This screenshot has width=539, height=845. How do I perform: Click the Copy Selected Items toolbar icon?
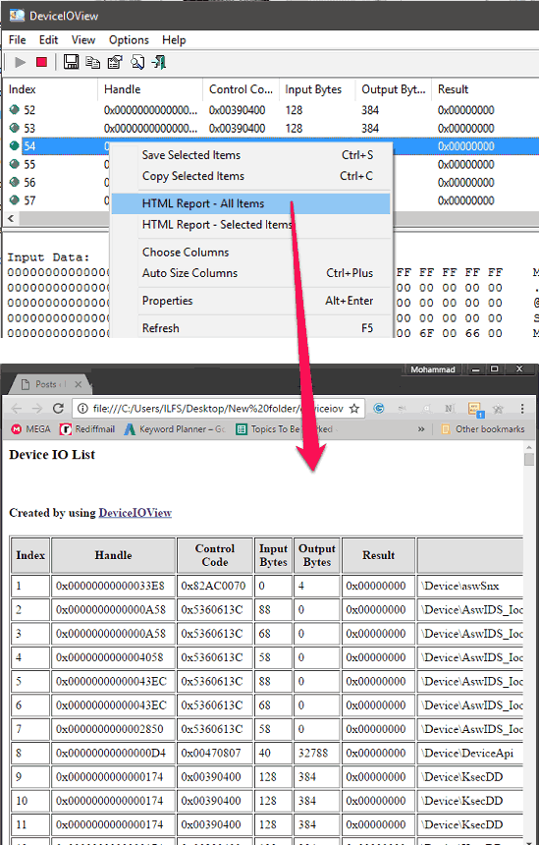point(93,63)
